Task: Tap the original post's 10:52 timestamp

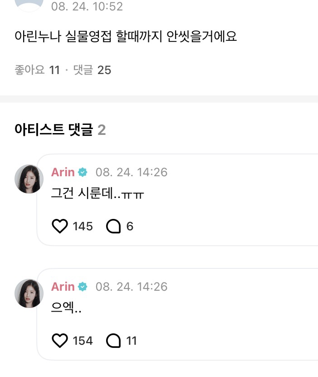Action: (x=87, y=7)
